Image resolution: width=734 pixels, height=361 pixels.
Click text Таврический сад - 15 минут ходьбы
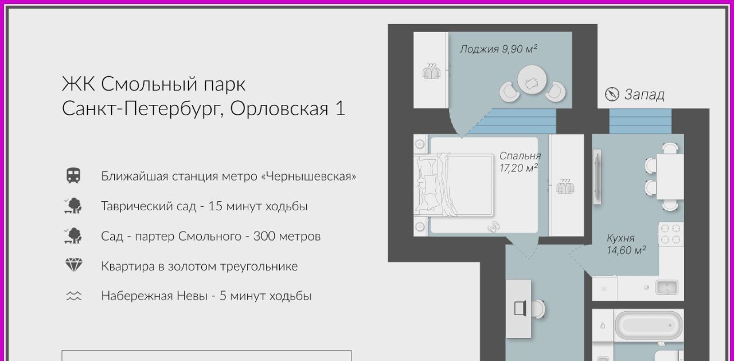(x=204, y=206)
